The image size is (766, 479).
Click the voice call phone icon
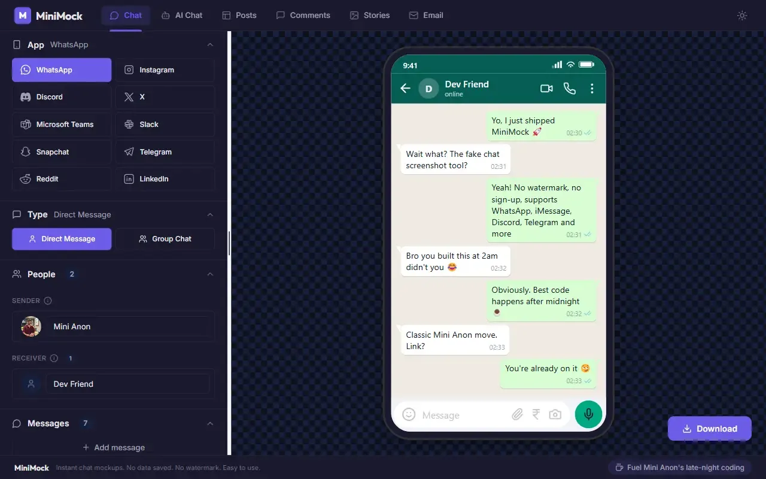tap(570, 89)
